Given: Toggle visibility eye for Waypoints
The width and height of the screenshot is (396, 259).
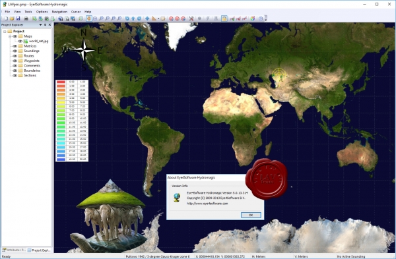Looking at the screenshot, I should pos(15,61).
